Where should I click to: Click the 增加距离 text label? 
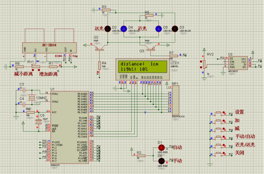pyautogui.click(x=48, y=74)
